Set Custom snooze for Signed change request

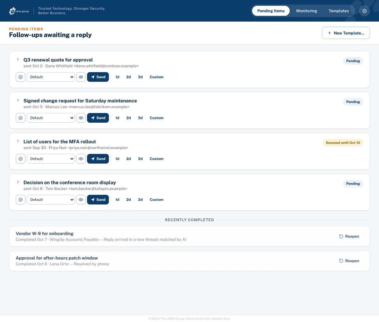click(156, 118)
